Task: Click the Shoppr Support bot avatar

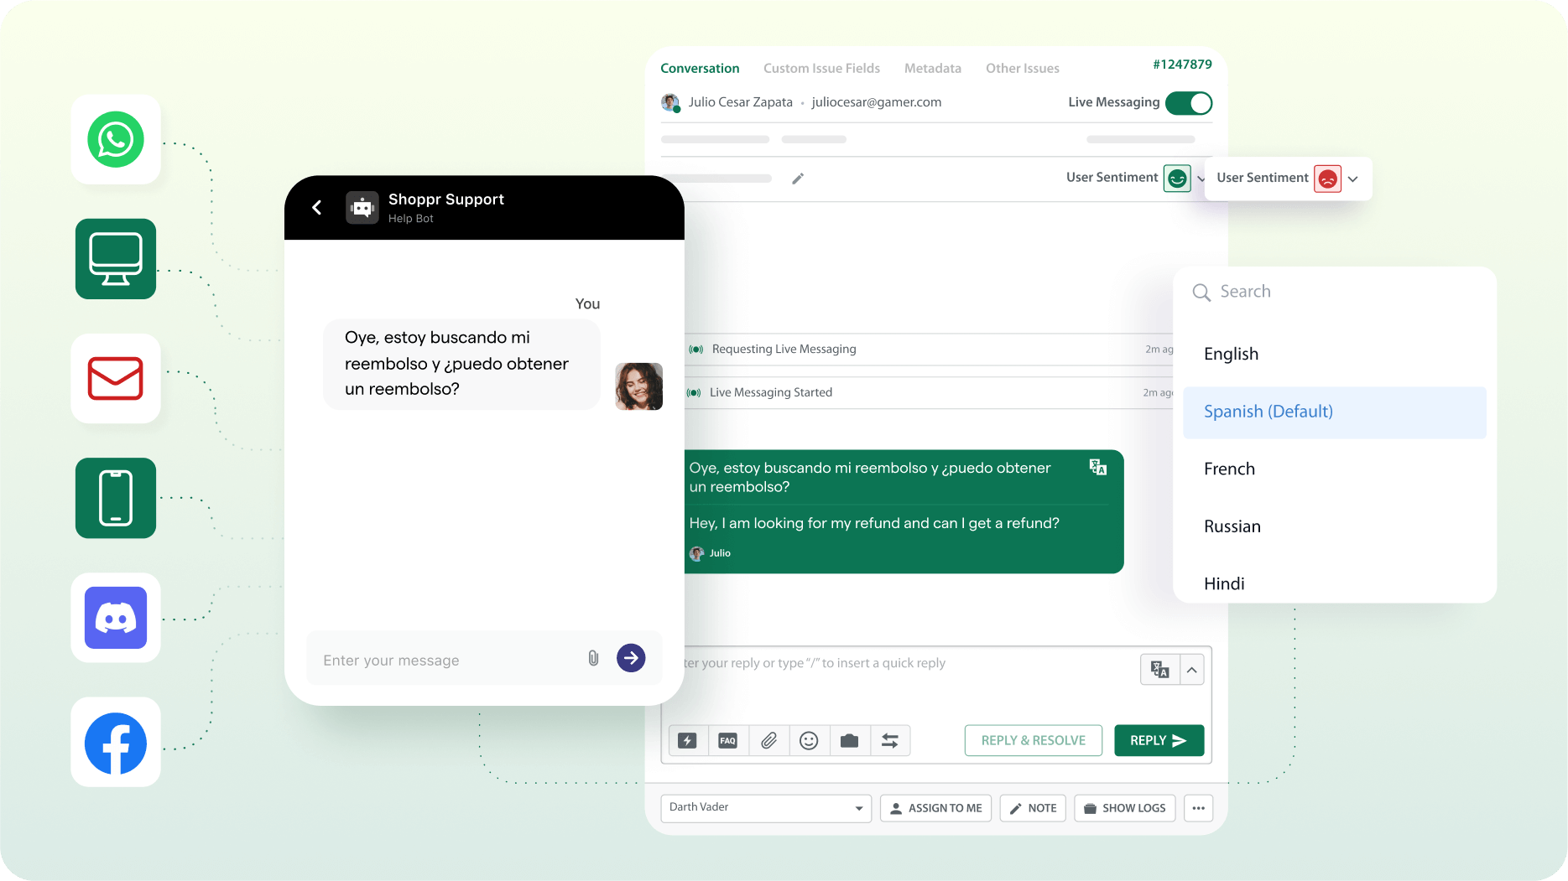Action: pos(362,207)
